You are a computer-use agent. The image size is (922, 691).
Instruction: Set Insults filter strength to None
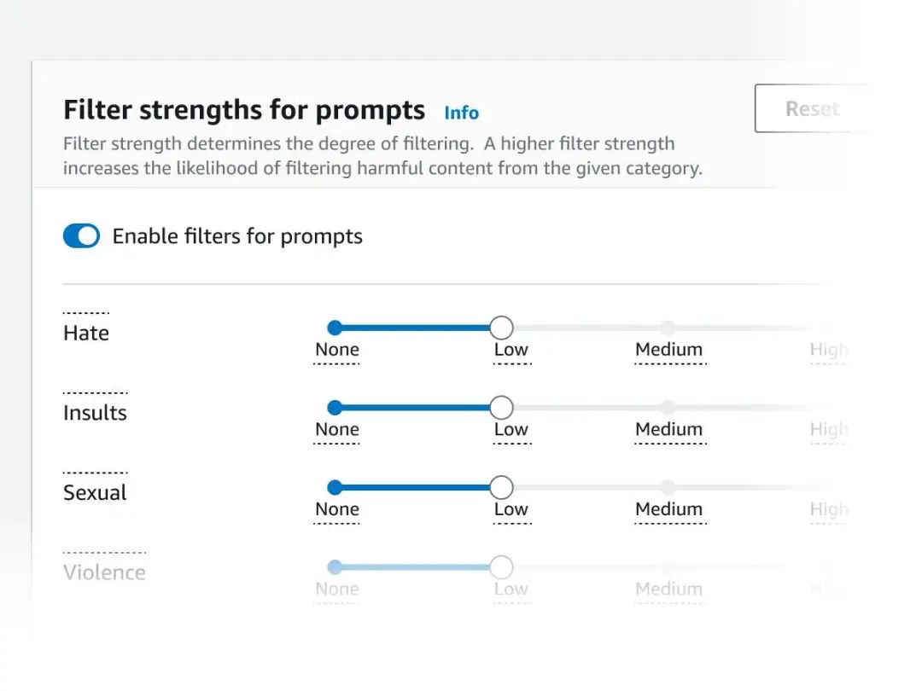pos(335,408)
